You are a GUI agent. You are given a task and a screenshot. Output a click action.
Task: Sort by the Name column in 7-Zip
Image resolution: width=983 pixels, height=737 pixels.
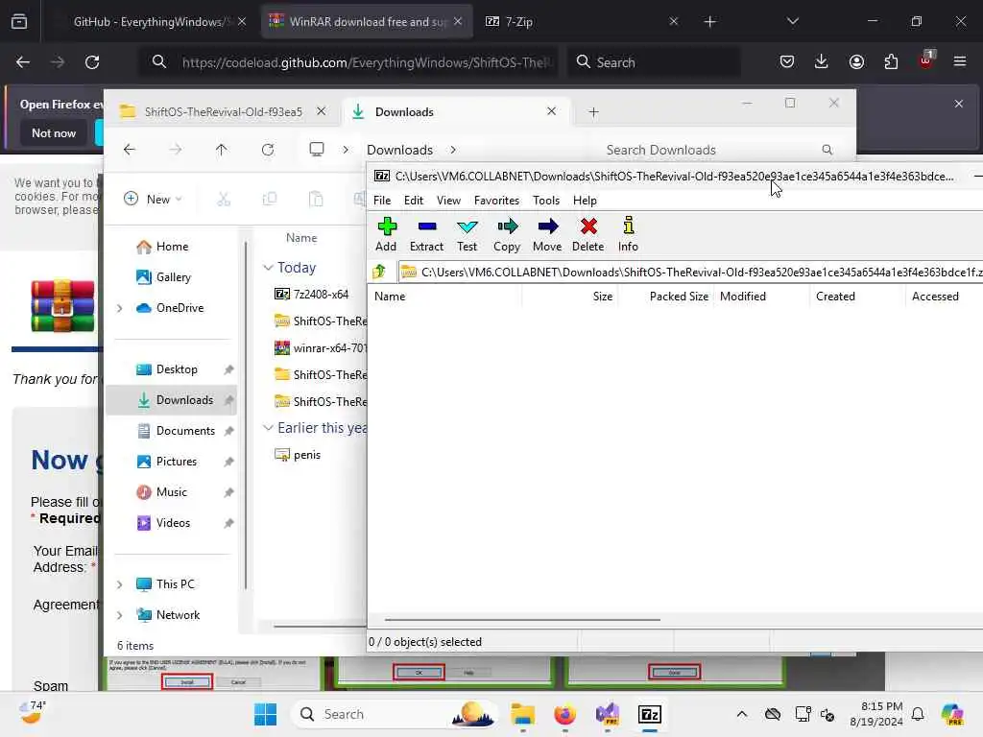[x=445, y=297]
